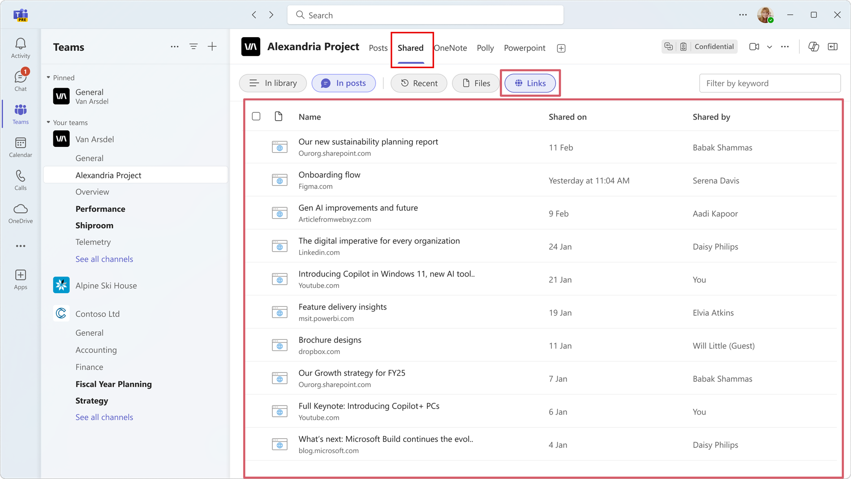Open the Fiscal Year Planning channel
The height and width of the screenshot is (479, 851).
pyautogui.click(x=114, y=384)
